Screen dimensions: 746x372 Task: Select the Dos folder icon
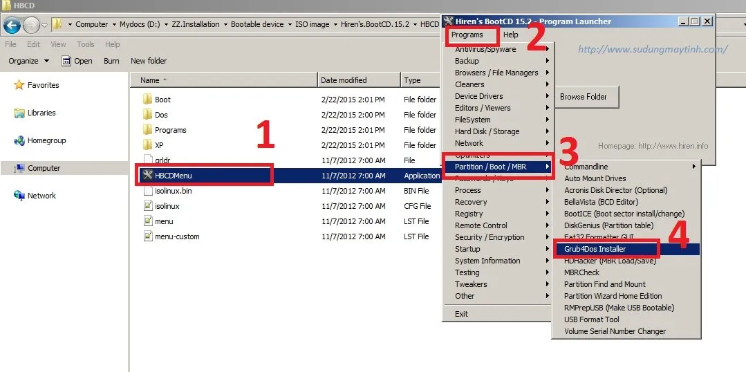click(x=147, y=115)
